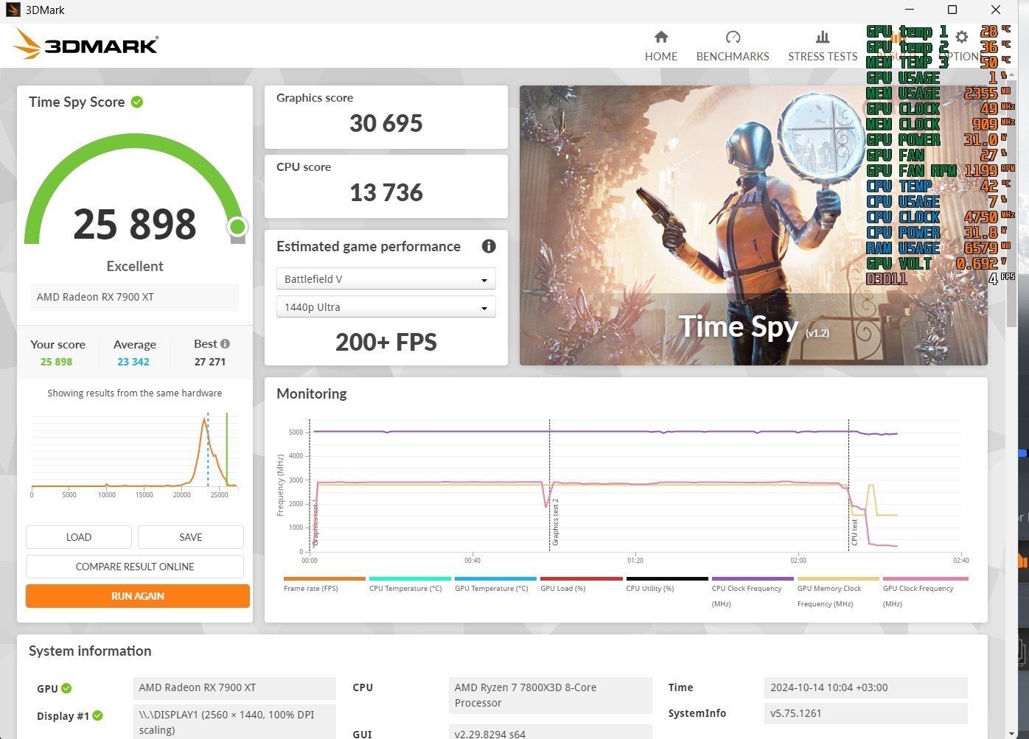Viewport: 1029px width, 739px height.
Task: Click the GUI version v2.29.8294 s64
Action: point(550,733)
